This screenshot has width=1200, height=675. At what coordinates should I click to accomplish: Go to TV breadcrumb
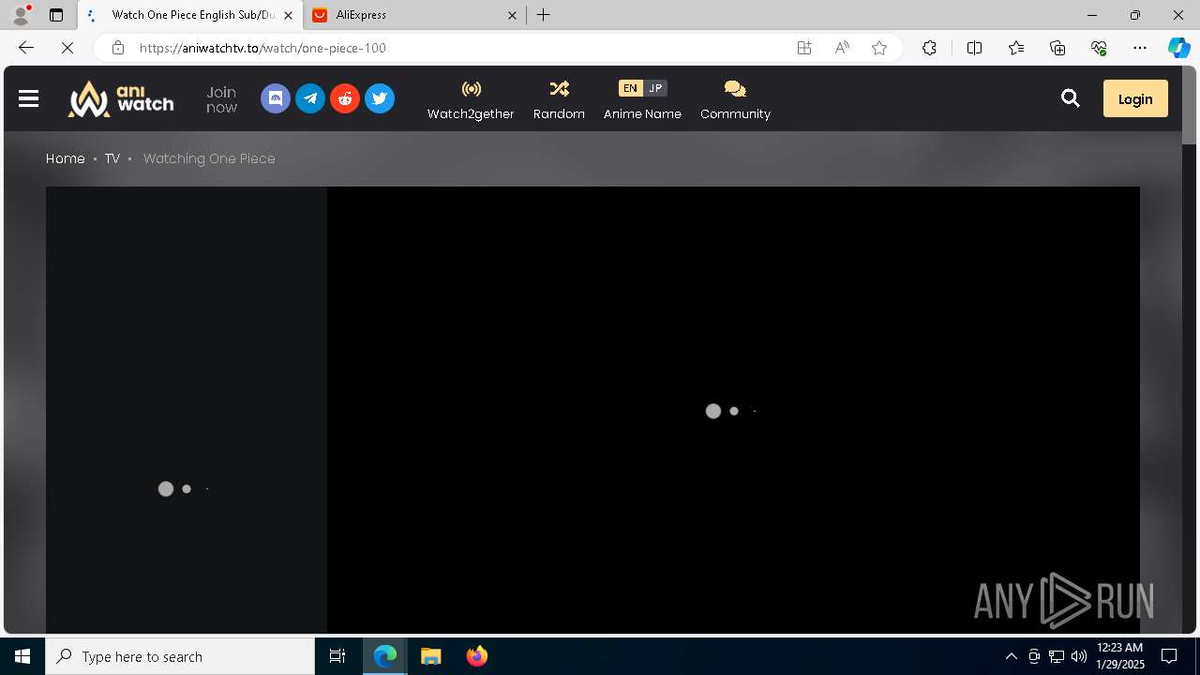[x=112, y=158]
